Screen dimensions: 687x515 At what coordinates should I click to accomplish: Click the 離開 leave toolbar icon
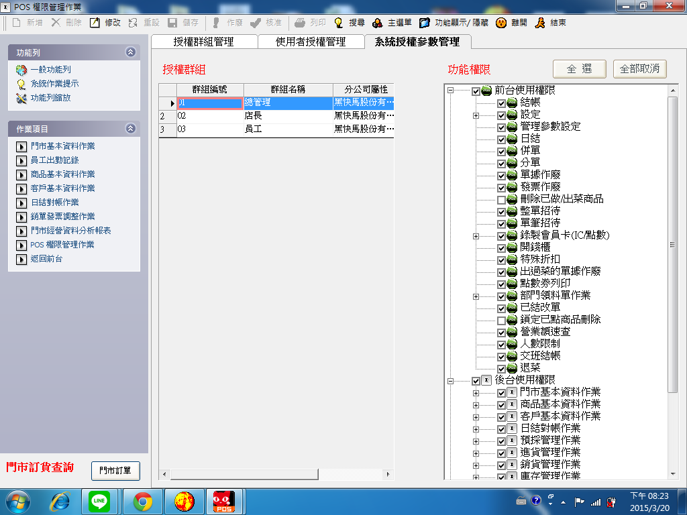pyautogui.click(x=500, y=22)
